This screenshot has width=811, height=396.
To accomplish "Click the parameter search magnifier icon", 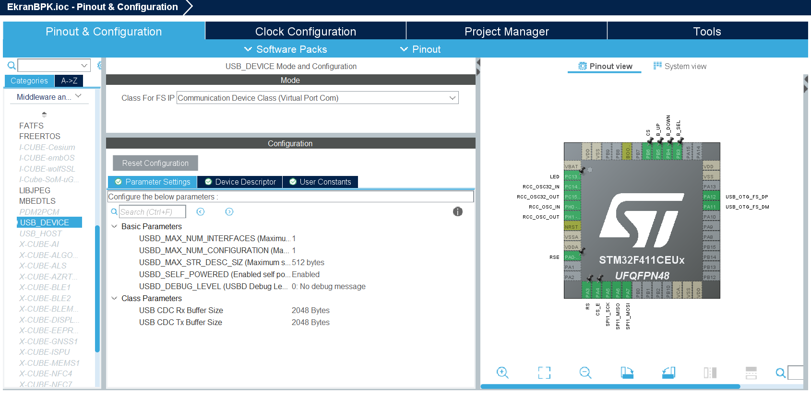I will [x=114, y=211].
